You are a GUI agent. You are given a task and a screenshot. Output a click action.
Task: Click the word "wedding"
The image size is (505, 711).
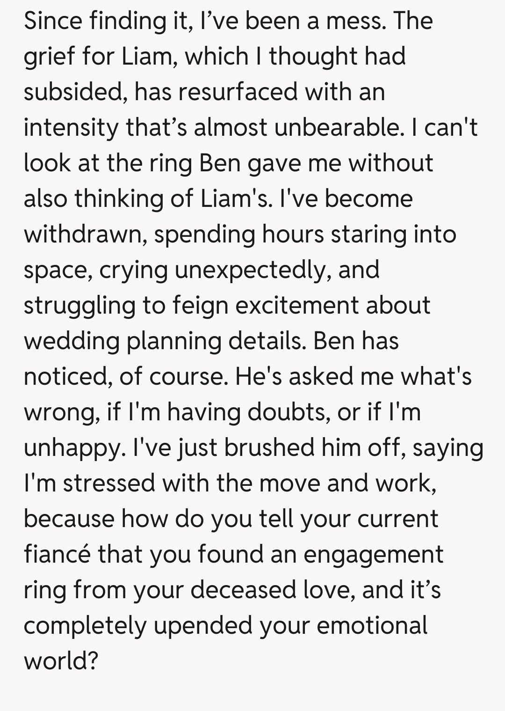(x=72, y=341)
